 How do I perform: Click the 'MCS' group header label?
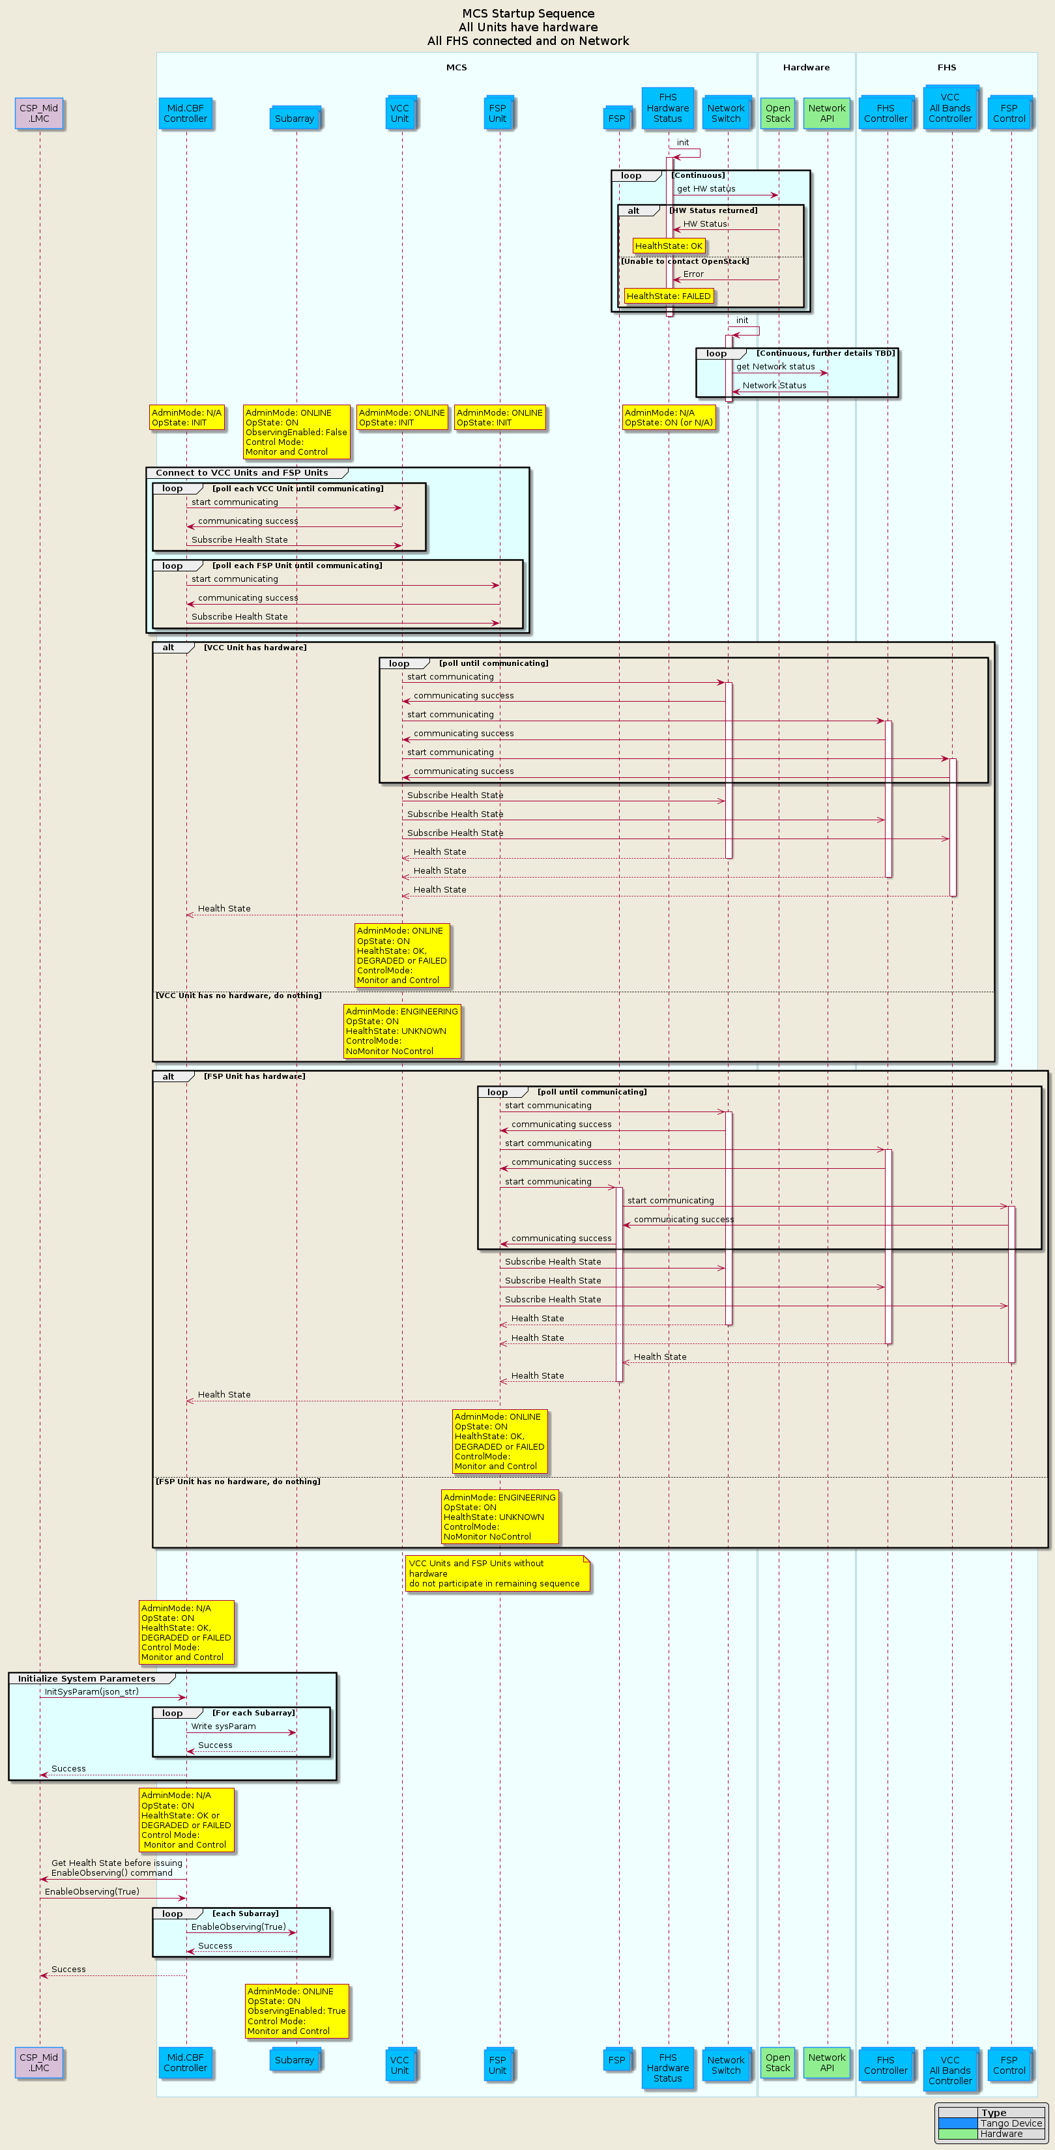pos(457,68)
